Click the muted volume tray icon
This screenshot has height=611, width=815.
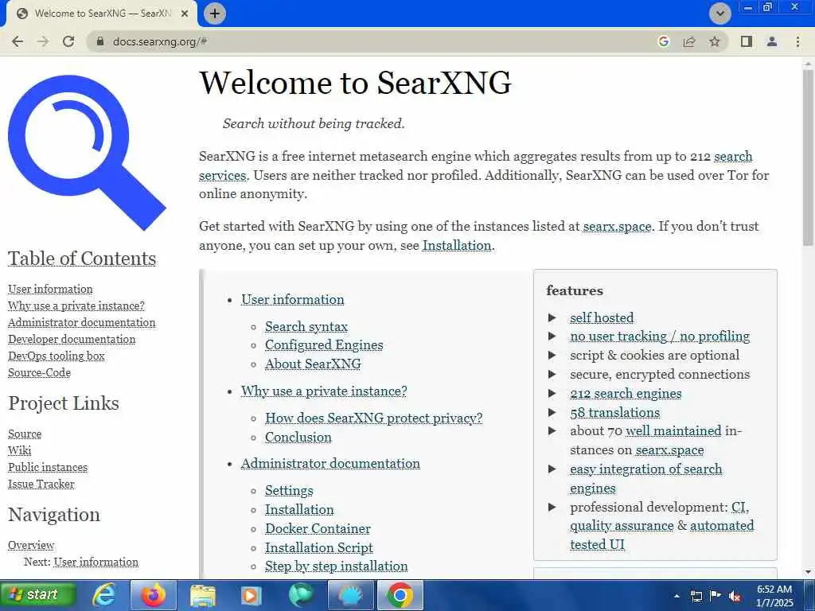pos(735,596)
